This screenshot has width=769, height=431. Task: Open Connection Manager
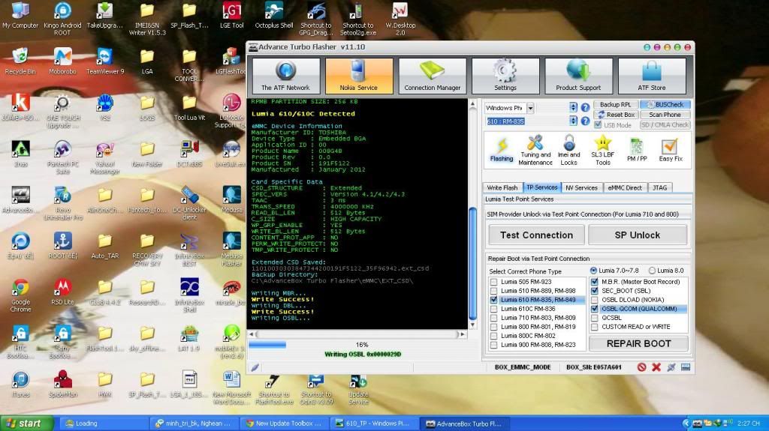(432, 76)
